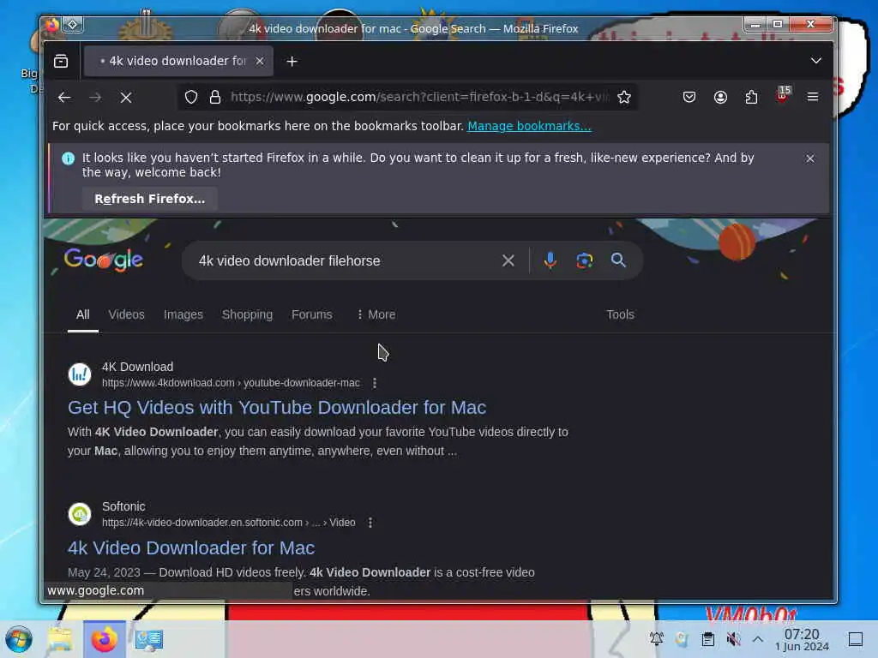
Task: Open file manager from taskbar
Action: click(x=59, y=639)
